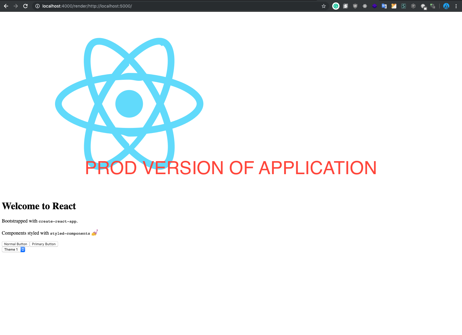This screenshot has width=462, height=335.
Task: Click the Normal Button
Action: 15,244
